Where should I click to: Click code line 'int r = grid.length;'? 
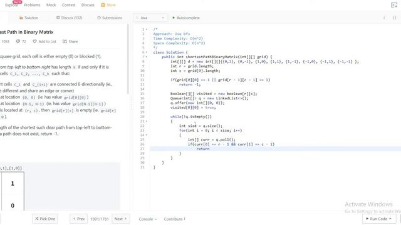click(x=192, y=66)
